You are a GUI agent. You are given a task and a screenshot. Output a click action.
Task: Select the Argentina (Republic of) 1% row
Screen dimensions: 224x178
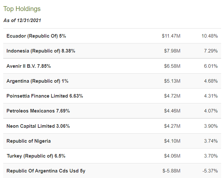37,81
